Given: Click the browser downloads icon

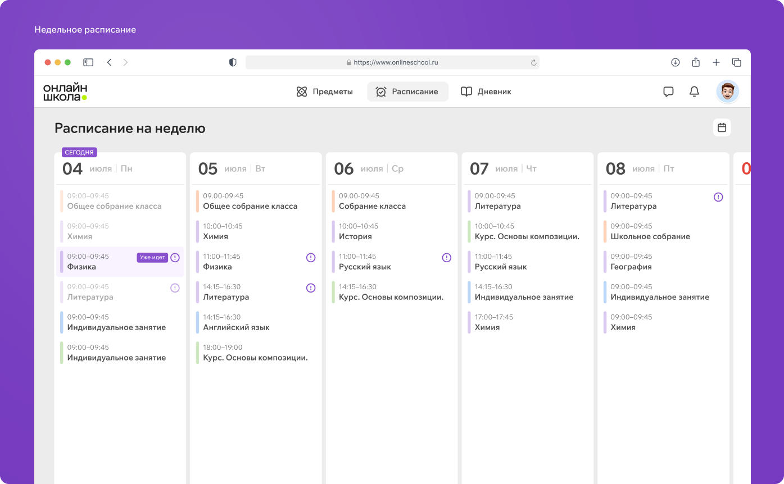Looking at the screenshot, I should 676,62.
